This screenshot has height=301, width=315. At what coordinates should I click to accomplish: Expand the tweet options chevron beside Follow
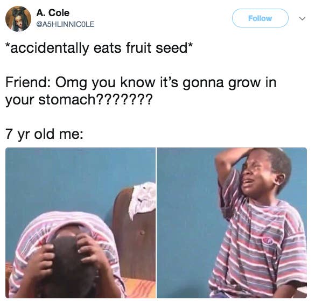[x=302, y=18]
